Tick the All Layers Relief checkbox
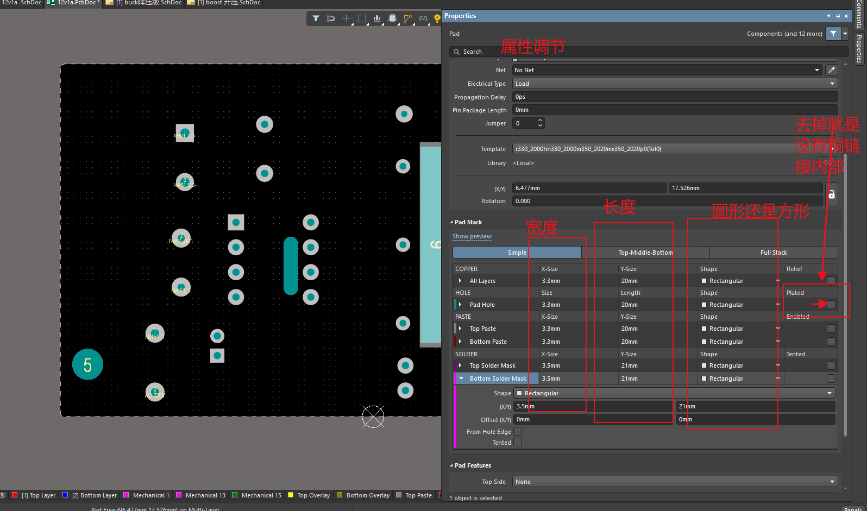This screenshot has width=867, height=511. tap(831, 281)
